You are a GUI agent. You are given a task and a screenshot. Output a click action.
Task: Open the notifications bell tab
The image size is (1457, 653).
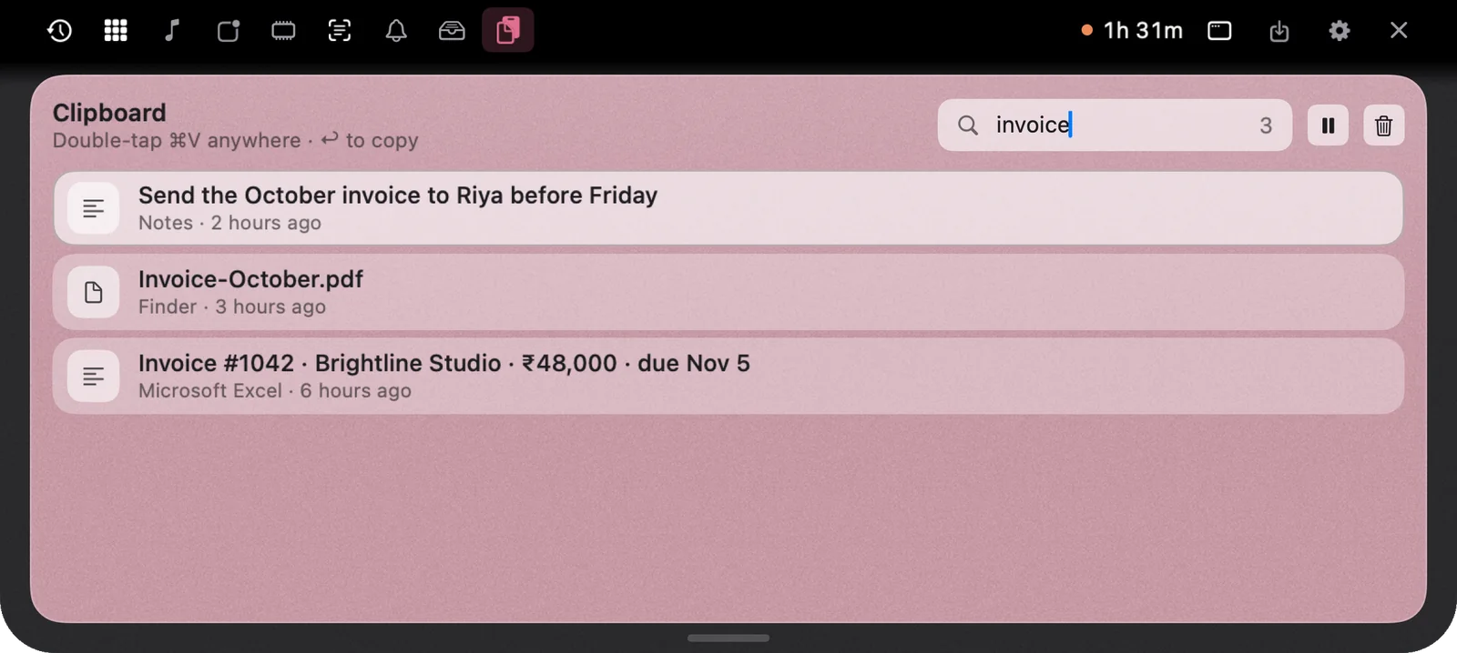(x=396, y=30)
